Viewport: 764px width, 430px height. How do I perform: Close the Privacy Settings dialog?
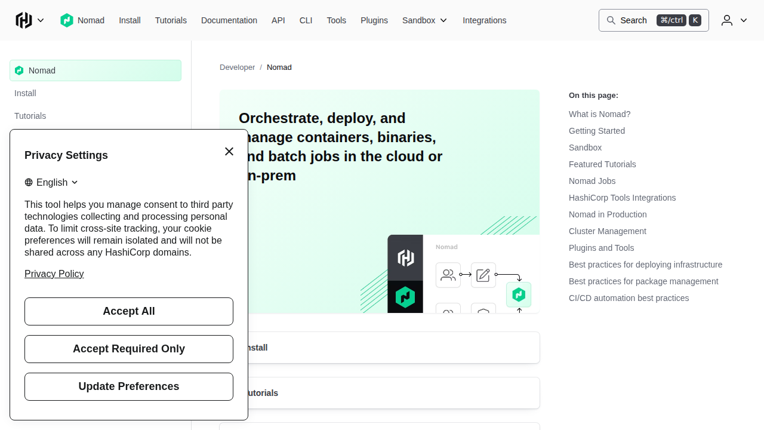pos(229,152)
